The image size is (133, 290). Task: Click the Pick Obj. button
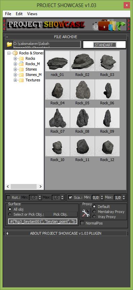(x=60, y=214)
